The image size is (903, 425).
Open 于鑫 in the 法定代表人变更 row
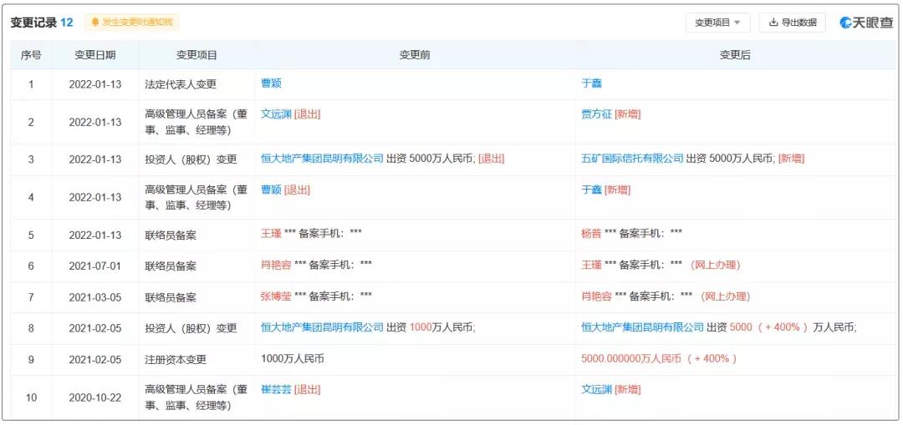point(591,83)
